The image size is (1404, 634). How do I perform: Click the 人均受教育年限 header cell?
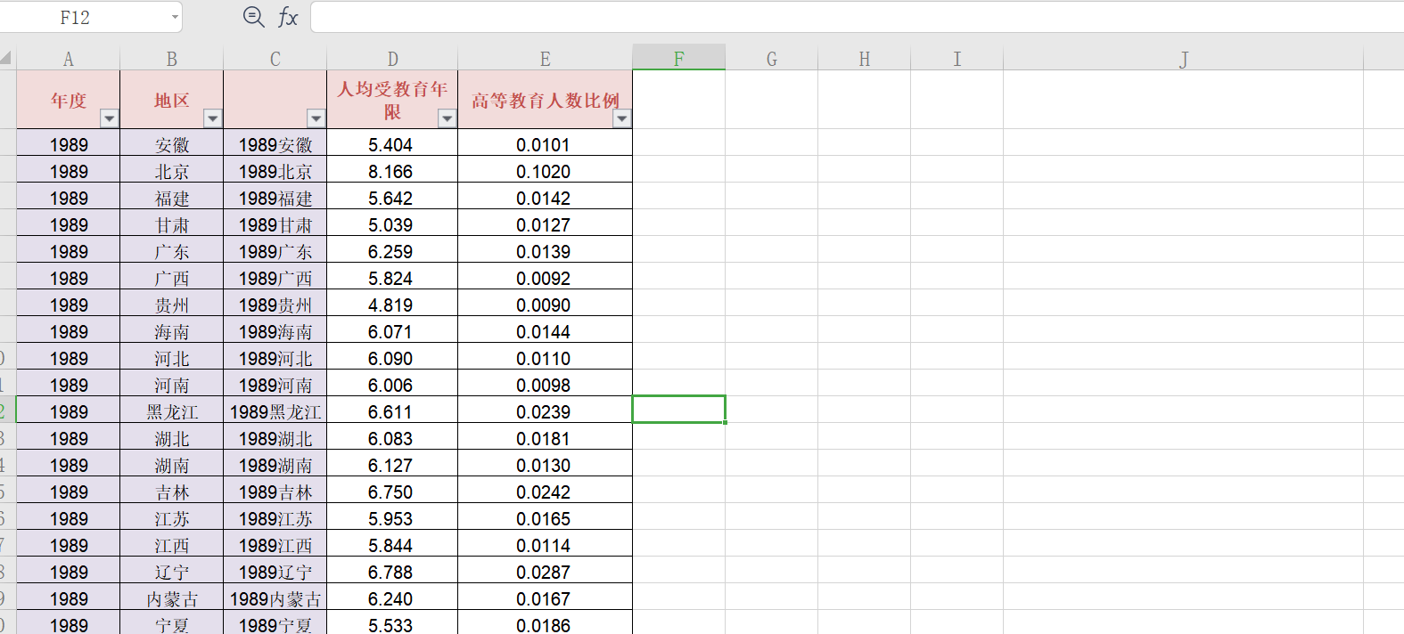[392, 100]
